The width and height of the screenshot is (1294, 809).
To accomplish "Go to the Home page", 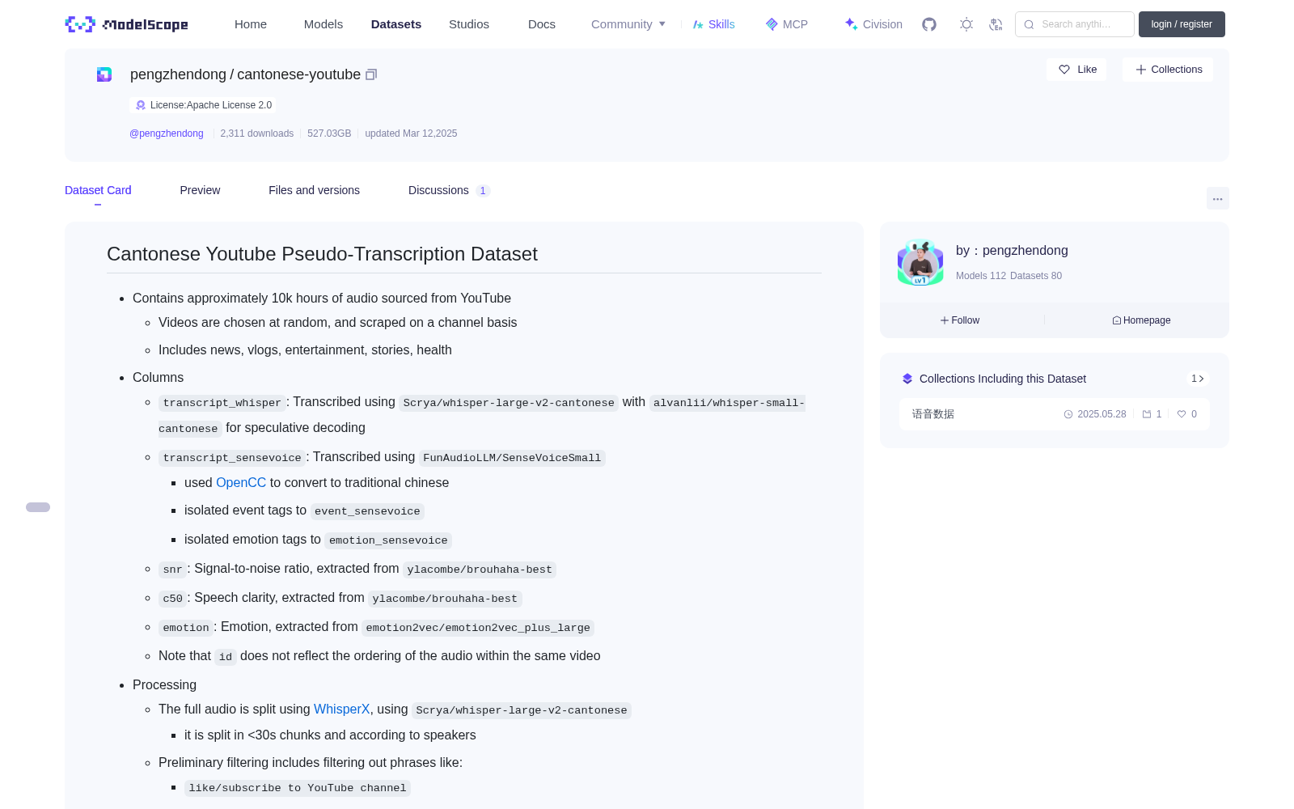I will pyautogui.click(x=251, y=24).
